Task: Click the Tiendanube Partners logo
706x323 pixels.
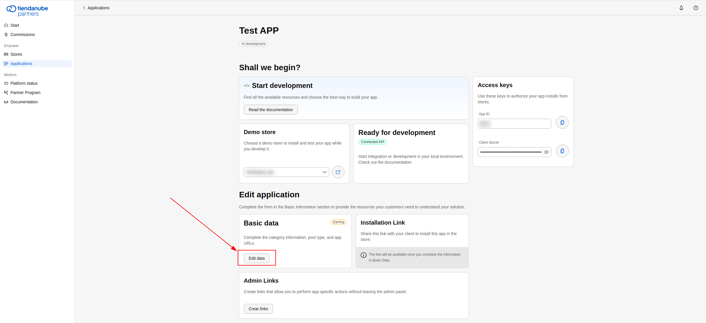Action: coord(27,10)
